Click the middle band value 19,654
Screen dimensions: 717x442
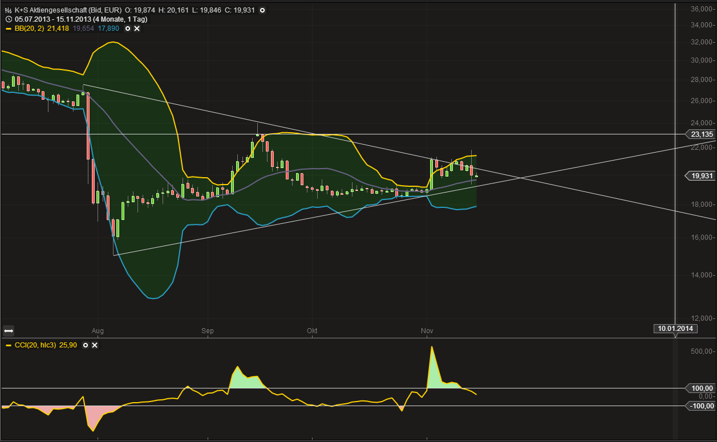coord(83,28)
